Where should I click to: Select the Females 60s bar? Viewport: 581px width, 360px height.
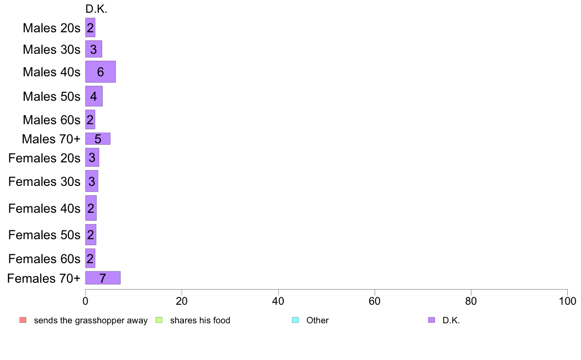coord(90,258)
